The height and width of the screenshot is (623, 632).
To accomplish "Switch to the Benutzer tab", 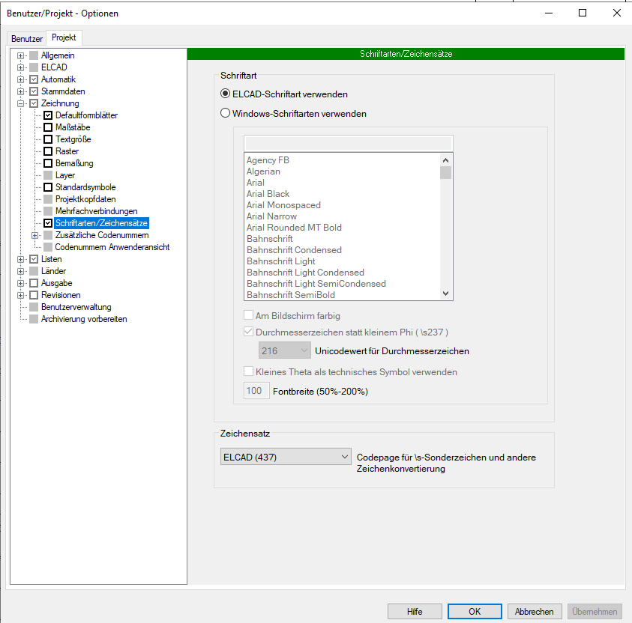I will tap(26, 39).
